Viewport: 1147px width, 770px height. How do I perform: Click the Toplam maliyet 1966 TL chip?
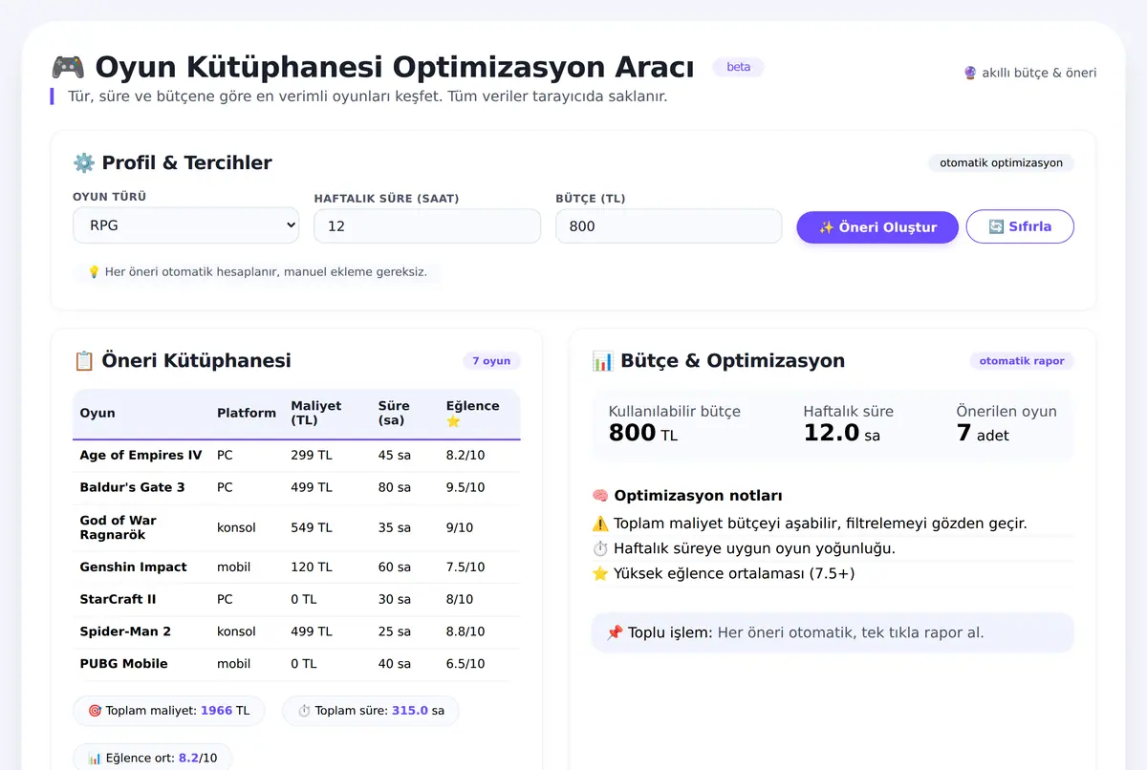pos(169,711)
